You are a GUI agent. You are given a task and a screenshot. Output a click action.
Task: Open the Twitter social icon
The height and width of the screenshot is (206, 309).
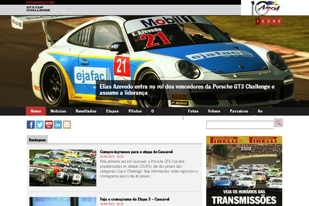tap(40, 125)
